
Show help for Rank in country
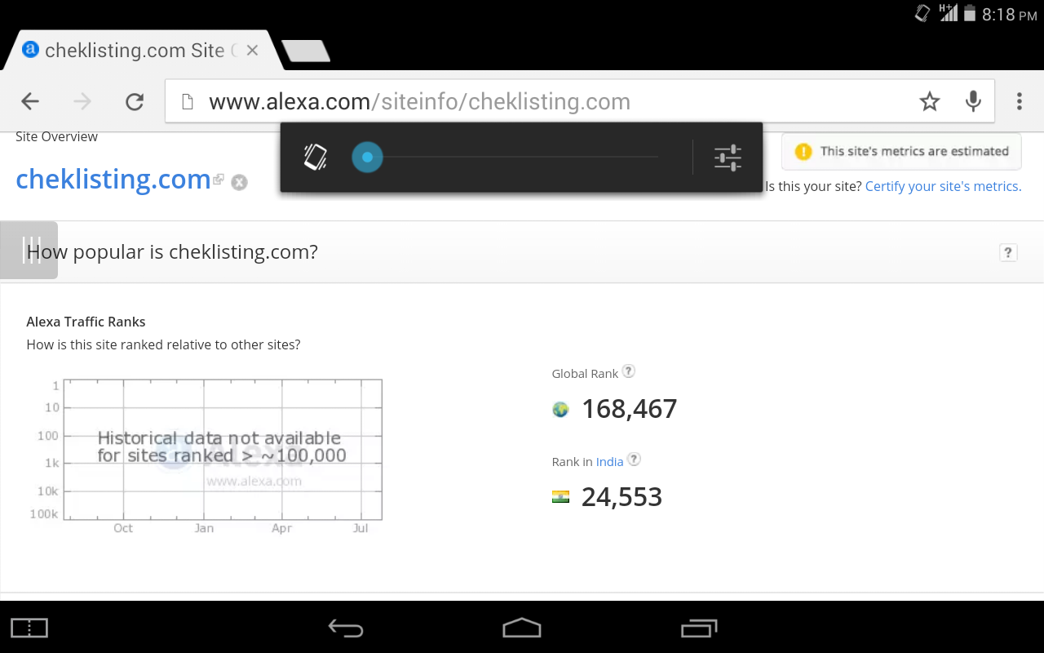click(x=634, y=460)
